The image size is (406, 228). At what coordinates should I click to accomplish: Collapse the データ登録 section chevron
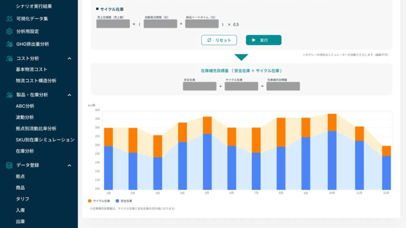pyautogui.click(x=70, y=165)
